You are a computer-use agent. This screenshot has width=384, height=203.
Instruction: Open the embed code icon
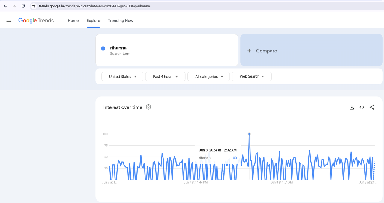click(x=362, y=107)
